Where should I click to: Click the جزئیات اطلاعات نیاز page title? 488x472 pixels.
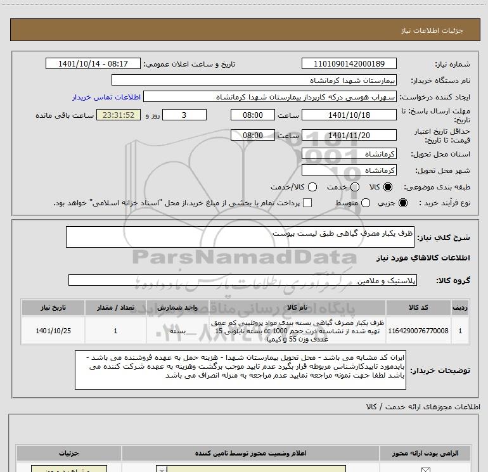pyautogui.click(x=432, y=30)
